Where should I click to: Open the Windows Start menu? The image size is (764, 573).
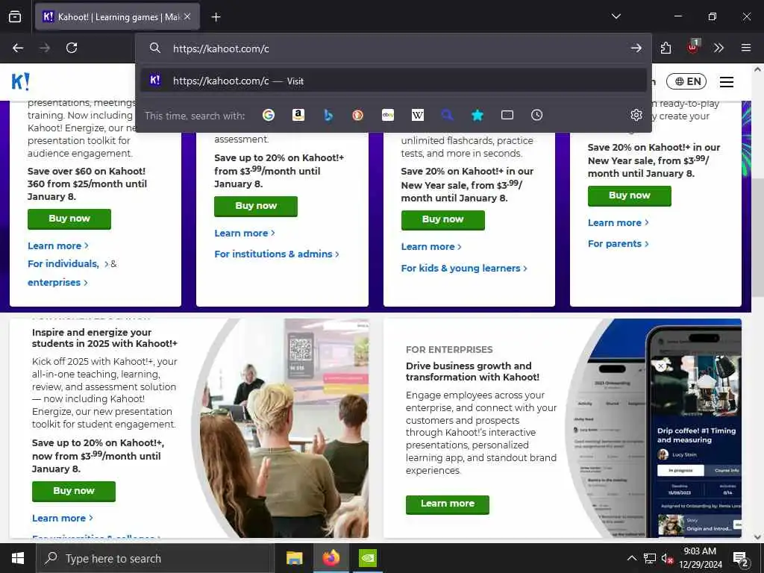coord(18,558)
